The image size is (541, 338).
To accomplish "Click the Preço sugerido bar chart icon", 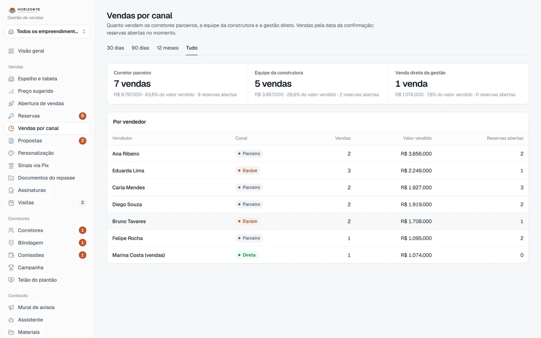I will [11, 91].
